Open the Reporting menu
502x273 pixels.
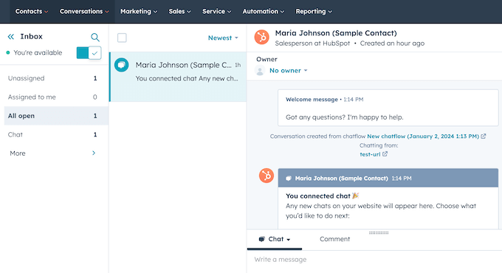tap(314, 11)
